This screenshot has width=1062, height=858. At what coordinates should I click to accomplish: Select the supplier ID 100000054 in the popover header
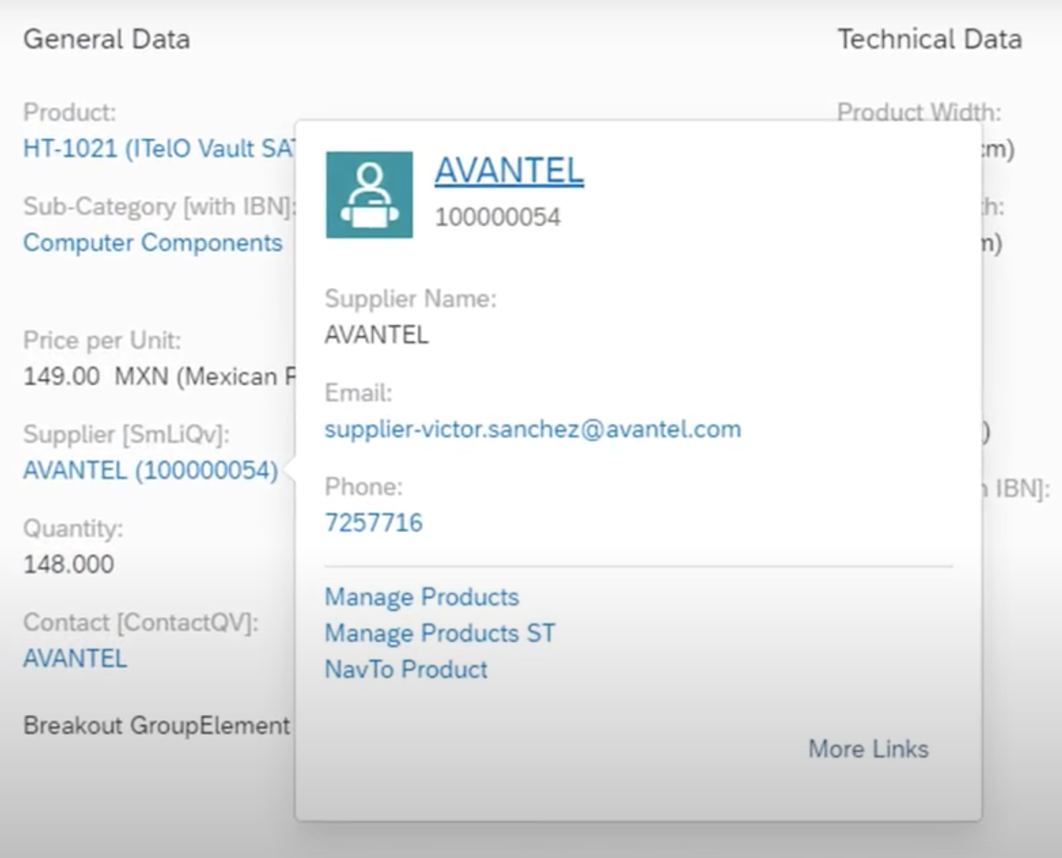[x=498, y=217]
